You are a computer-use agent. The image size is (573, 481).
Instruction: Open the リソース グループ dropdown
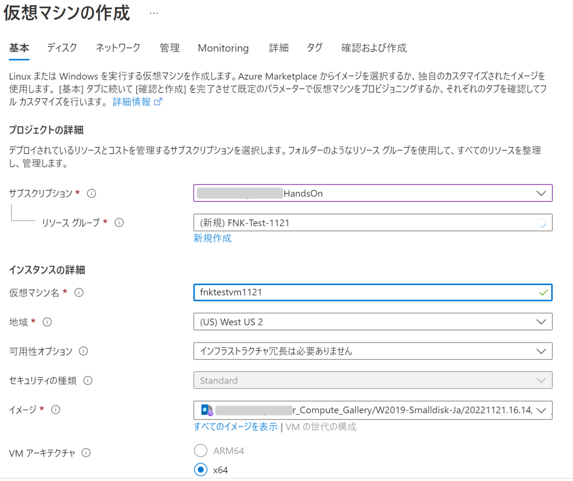[x=373, y=223]
